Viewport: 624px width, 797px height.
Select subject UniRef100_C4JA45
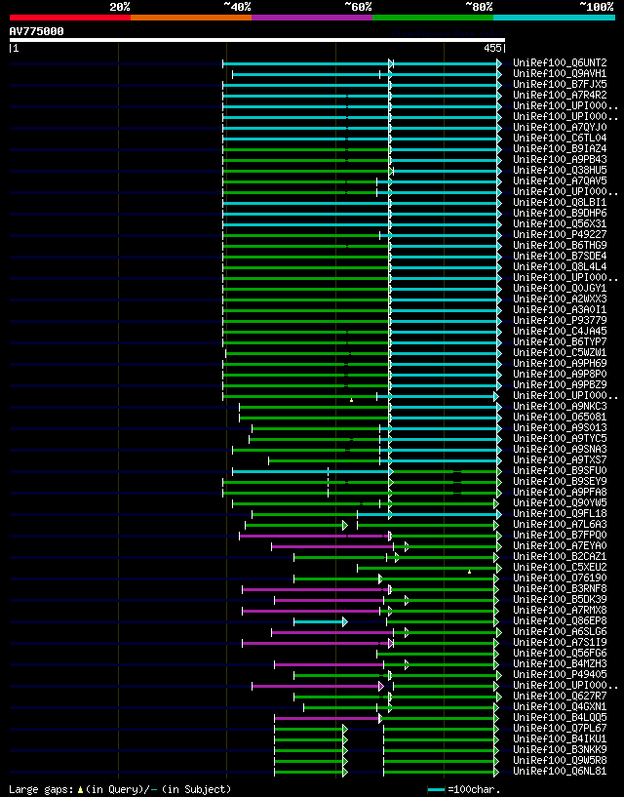560,331
